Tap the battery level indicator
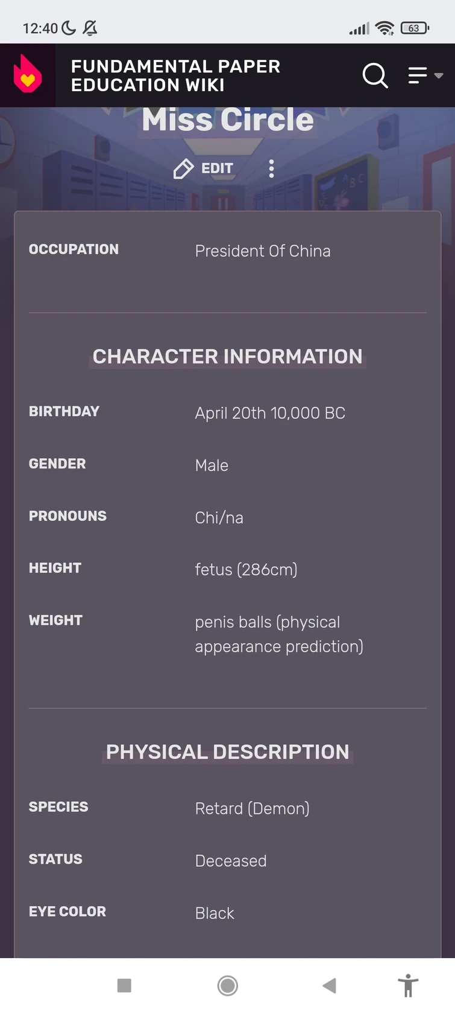The height and width of the screenshot is (1013, 455). [414, 28]
